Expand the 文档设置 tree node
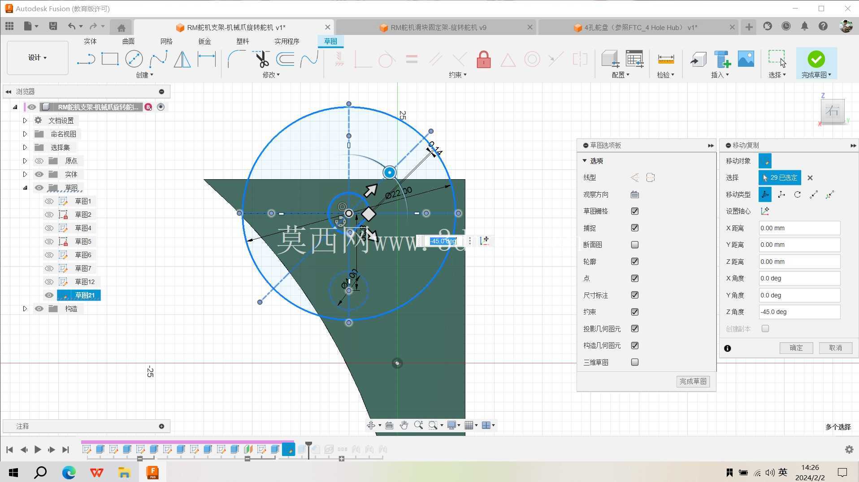 pos(25,120)
